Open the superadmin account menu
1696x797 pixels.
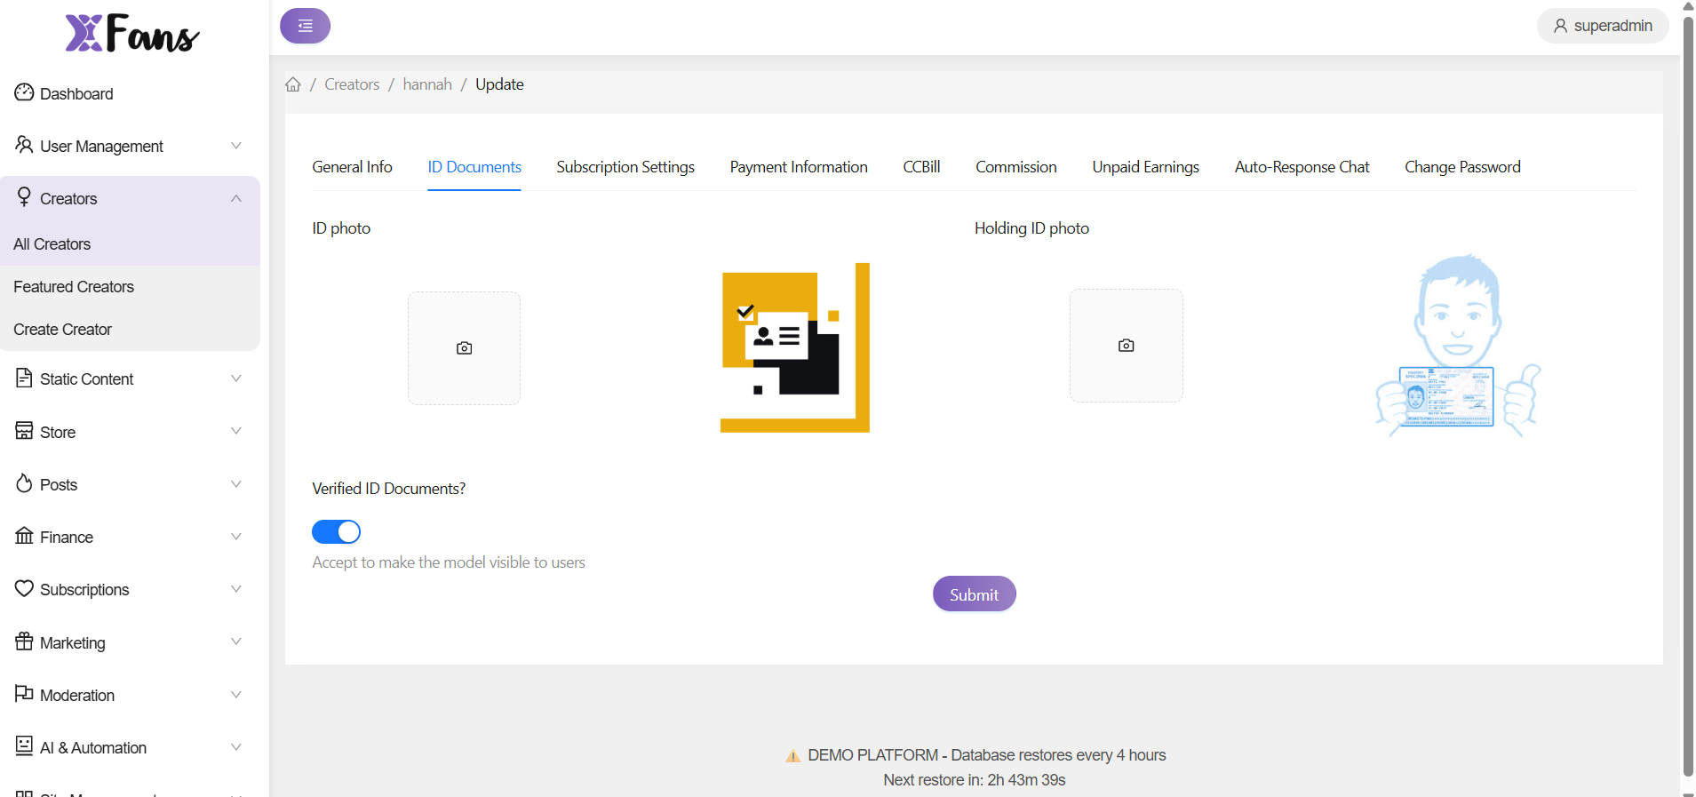point(1602,26)
